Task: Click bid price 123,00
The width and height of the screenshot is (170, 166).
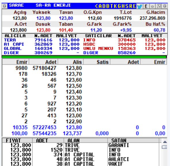Action: pyautogui.click(x=74, y=115)
